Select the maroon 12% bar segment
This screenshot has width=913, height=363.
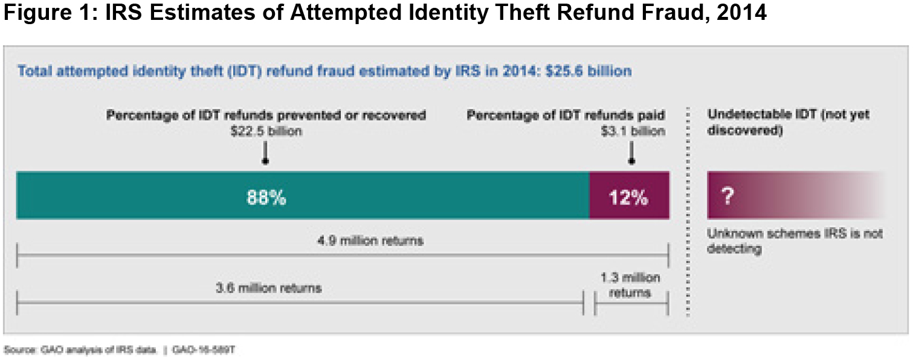[x=629, y=195]
